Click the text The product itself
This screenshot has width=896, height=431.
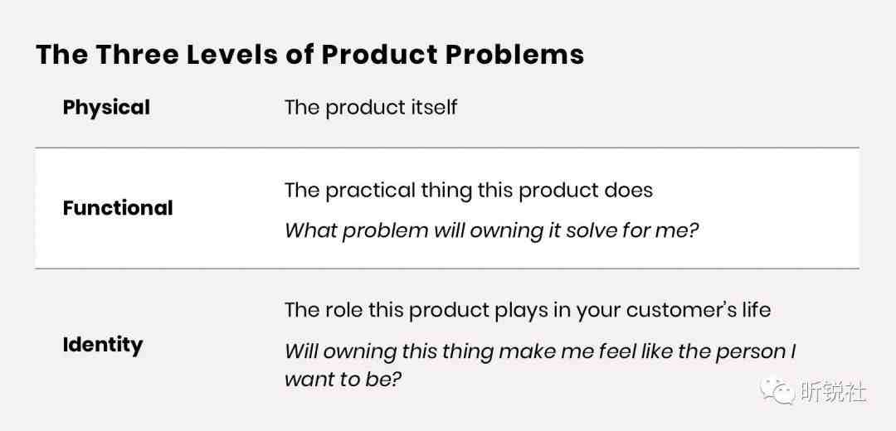(371, 107)
